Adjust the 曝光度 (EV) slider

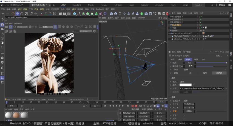coord(211,66)
